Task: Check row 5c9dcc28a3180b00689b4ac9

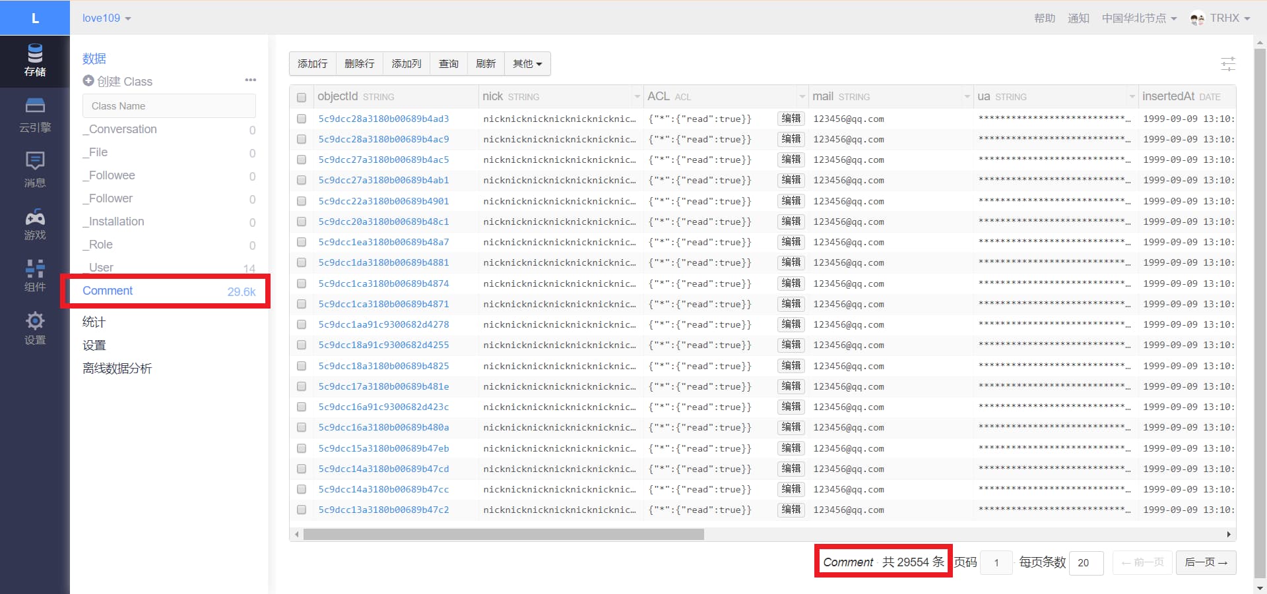Action: pos(302,139)
